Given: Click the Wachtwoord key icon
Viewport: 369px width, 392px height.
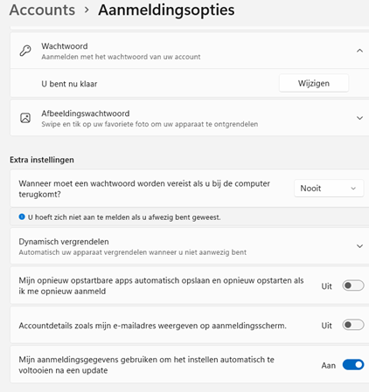Looking at the screenshot, I should [25, 51].
